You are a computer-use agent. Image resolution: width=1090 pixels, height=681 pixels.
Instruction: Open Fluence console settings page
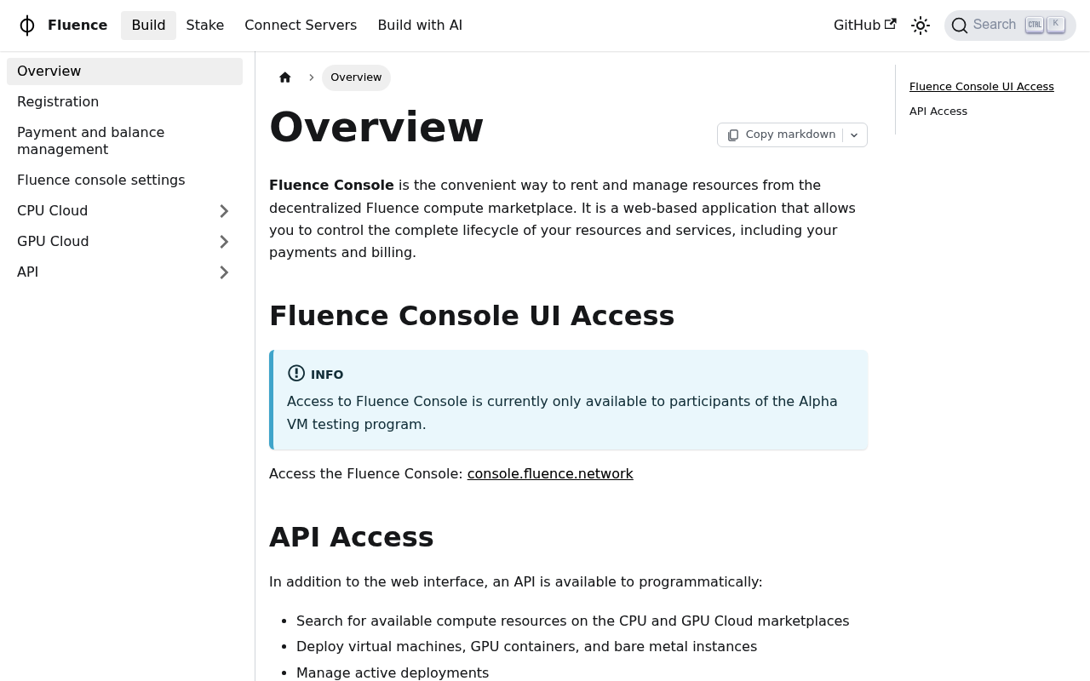[124, 180]
